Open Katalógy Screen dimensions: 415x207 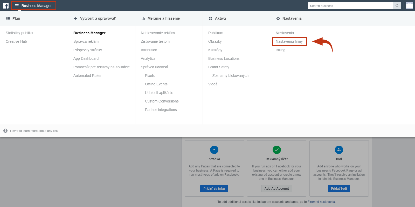click(215, 50)
